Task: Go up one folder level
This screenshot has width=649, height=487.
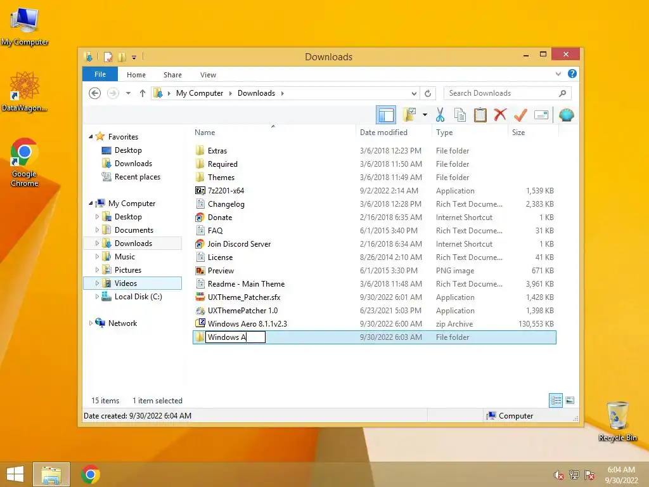Action: tap(143, 93)
